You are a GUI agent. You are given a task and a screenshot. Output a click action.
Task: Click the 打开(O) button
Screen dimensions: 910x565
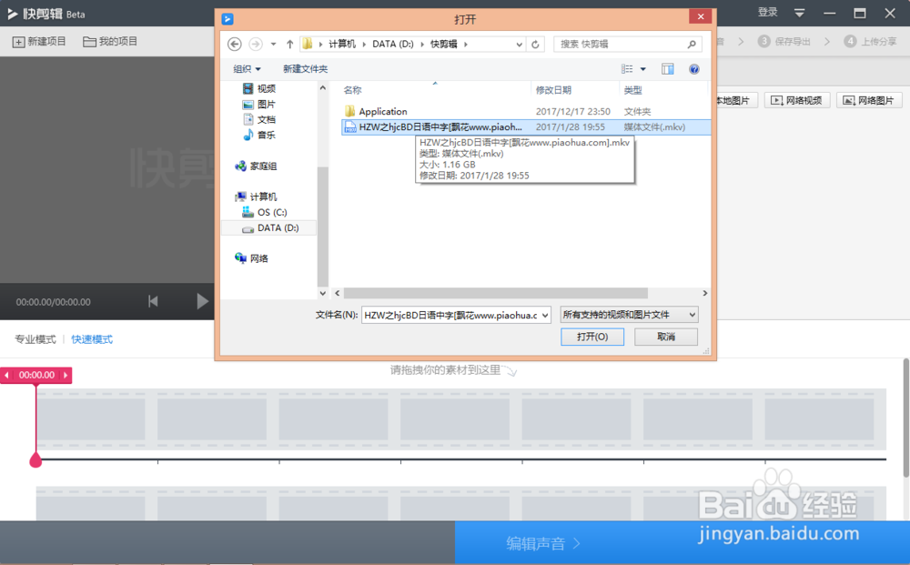coord(592,337)
